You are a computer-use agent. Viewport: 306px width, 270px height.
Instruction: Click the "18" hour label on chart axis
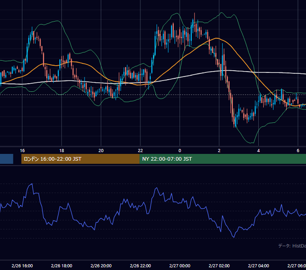(62, 151)
